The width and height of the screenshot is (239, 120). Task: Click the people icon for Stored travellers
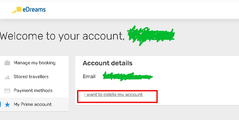[x=7, y=77]
